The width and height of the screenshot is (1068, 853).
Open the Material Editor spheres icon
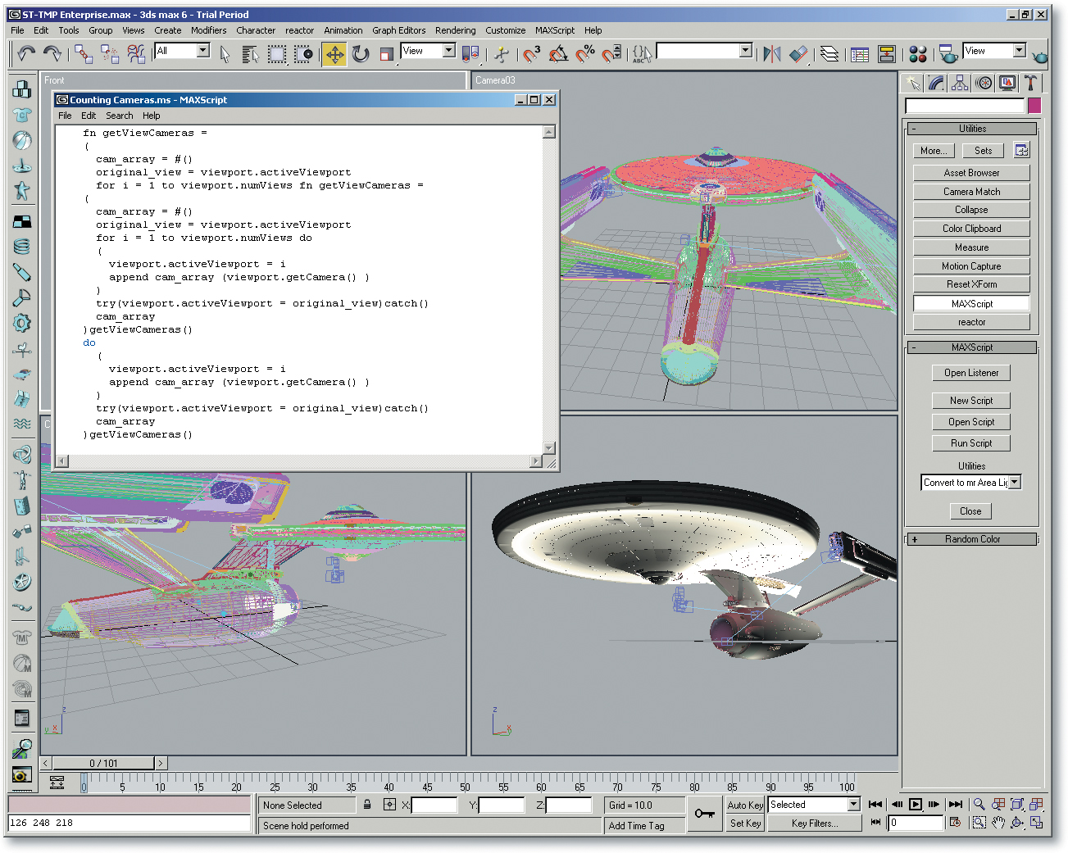[918, 54]
